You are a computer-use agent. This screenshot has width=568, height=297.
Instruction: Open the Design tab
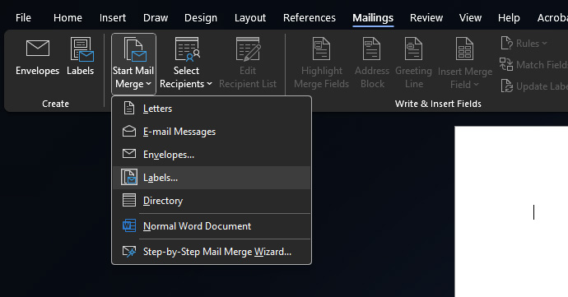[201, 18]
